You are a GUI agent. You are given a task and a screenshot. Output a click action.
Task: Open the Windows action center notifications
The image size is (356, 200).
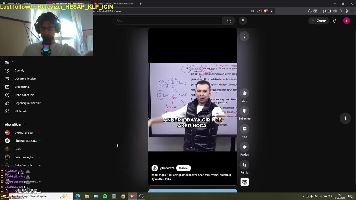[350, 196]
